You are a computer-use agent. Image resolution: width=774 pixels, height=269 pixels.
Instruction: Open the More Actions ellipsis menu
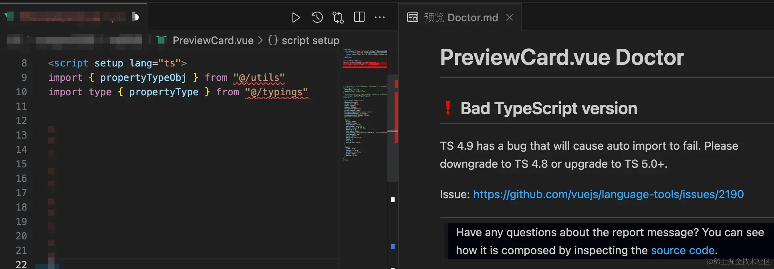380,17
